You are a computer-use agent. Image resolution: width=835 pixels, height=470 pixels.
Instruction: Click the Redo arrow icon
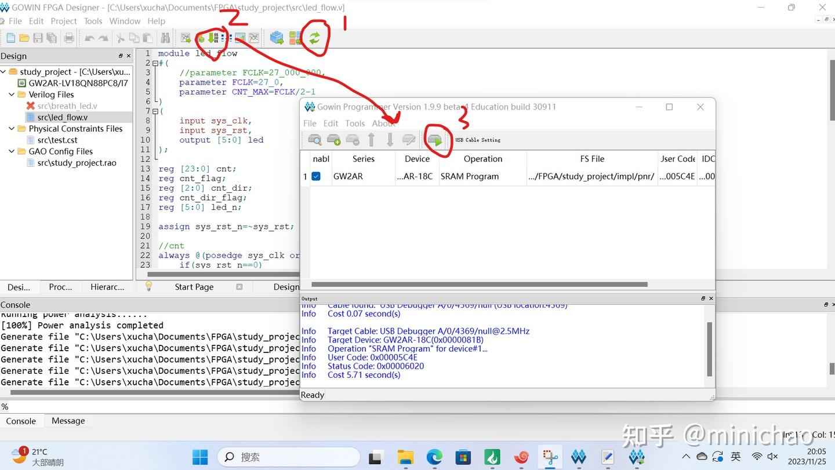(103, 38)
